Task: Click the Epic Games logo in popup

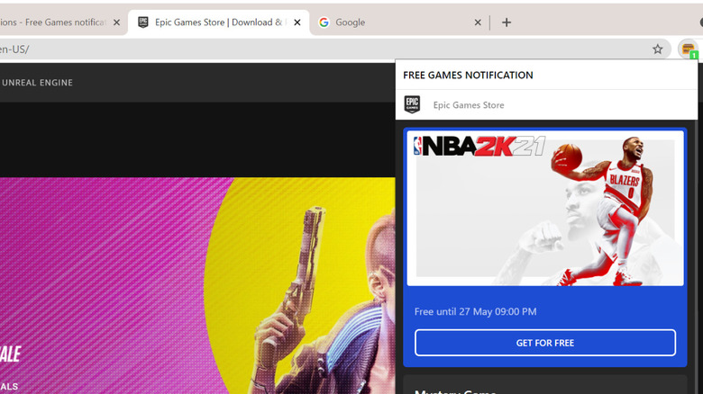Action: (x=412, y=104)
